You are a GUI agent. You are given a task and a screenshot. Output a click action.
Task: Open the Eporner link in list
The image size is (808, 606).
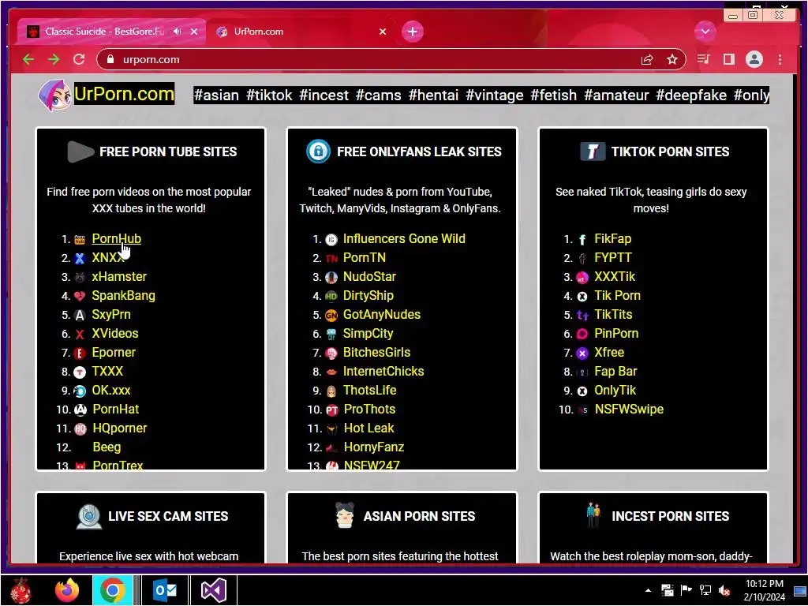click(x=114, y=353)
